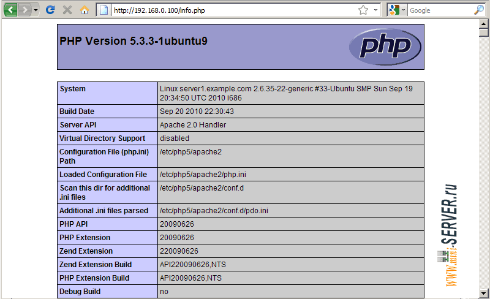Go to the Home page icon
490x299 pixels.
[x=85, y=10]
